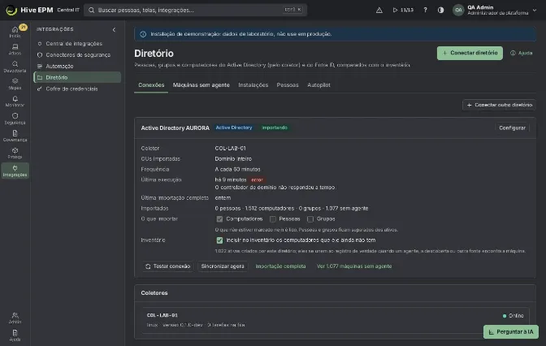Click the play progress 11/13 indicator
The width and height of the screenshot is (546, 346).
tap(403, 10)
